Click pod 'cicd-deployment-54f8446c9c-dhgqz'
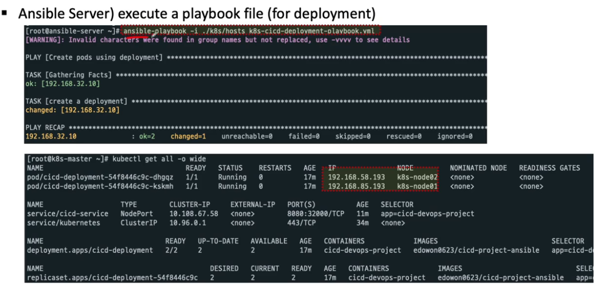 pos(100,177)
